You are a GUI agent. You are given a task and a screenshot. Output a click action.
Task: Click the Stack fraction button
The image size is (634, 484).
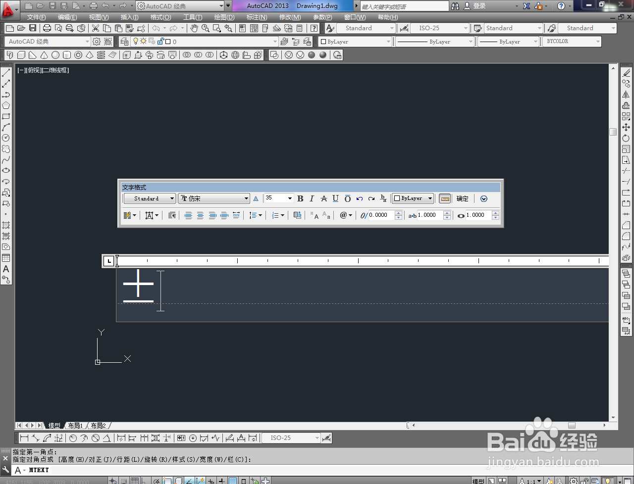(383, 198)
